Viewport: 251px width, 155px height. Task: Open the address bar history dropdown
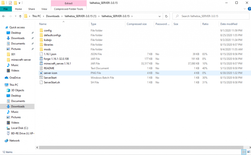coord(160,16)
